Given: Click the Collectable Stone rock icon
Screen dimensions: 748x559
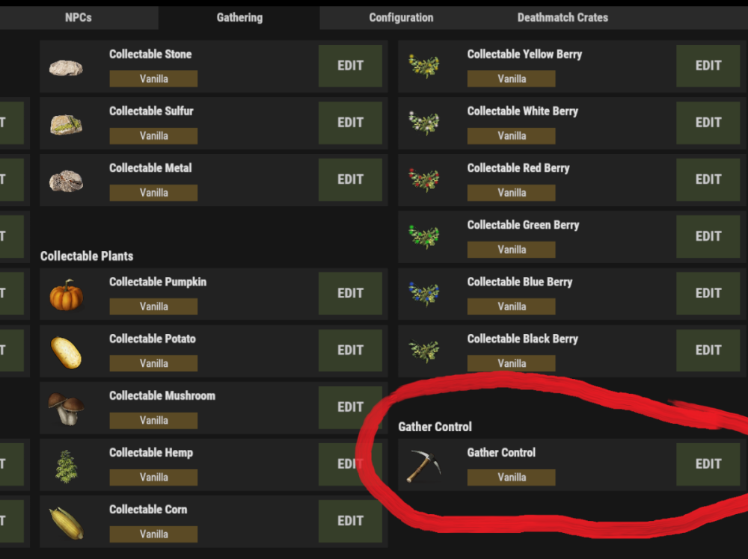Looking at the screenshot, I should coord(66,67).
